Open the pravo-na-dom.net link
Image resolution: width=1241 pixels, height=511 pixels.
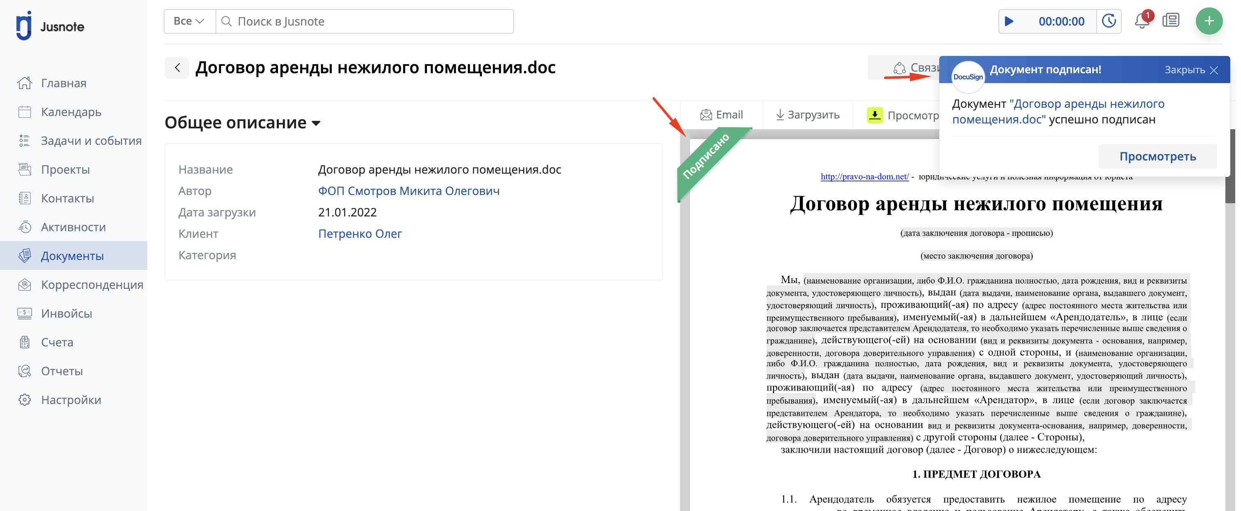coord(864,176)
